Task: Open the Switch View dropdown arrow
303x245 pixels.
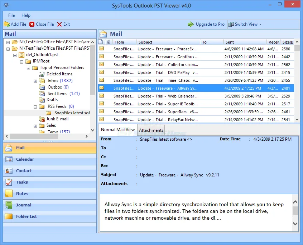Action: click(260, 25)
